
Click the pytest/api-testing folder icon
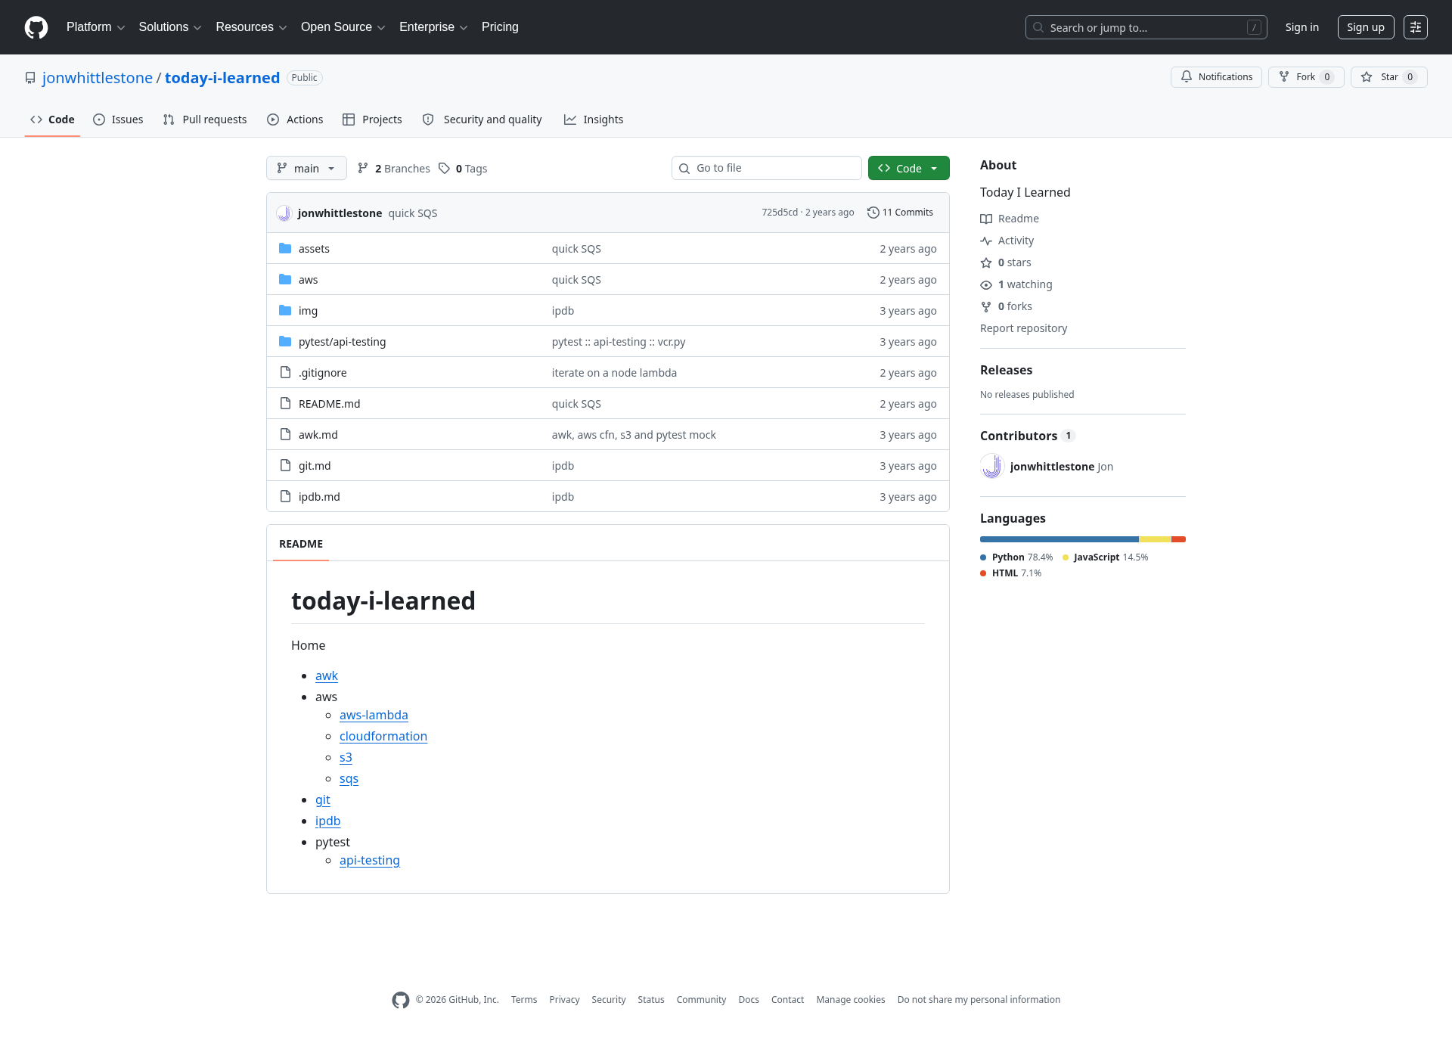pos(285,341)
